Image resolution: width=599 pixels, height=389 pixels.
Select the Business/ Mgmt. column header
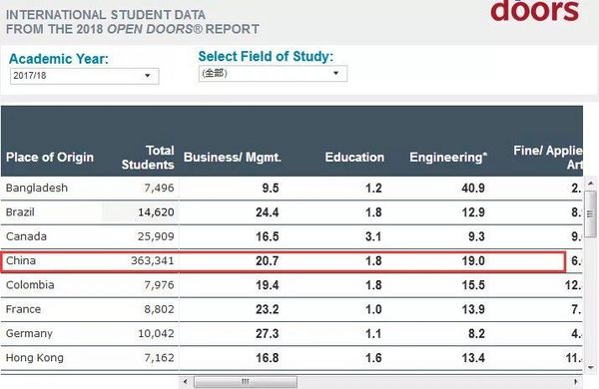point(233,158)
